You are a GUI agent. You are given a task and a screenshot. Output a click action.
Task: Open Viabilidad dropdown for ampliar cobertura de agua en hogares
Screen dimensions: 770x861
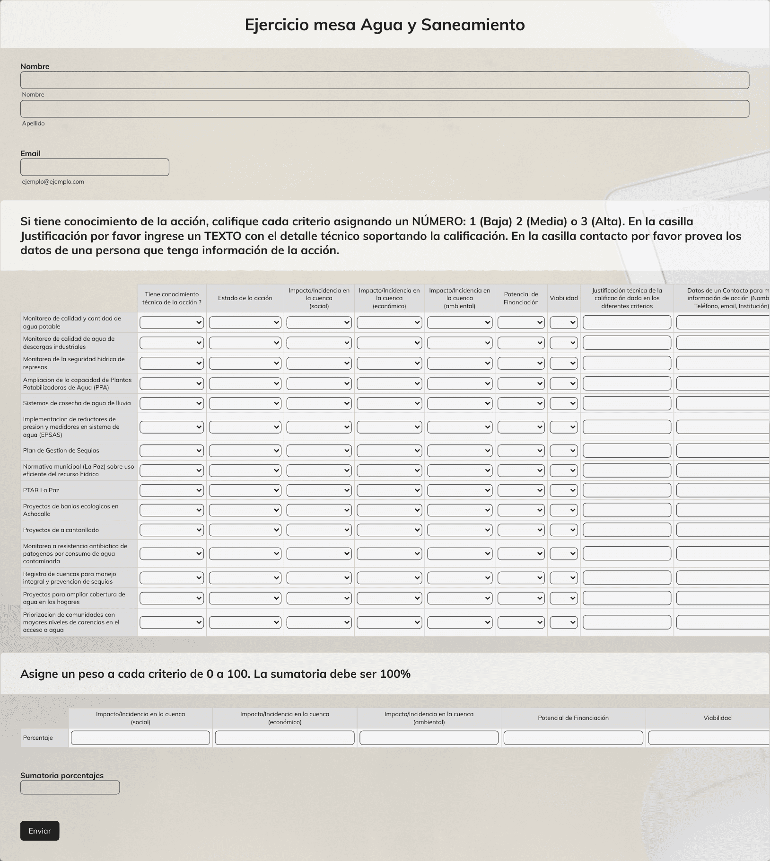click(x=564, y=598)
